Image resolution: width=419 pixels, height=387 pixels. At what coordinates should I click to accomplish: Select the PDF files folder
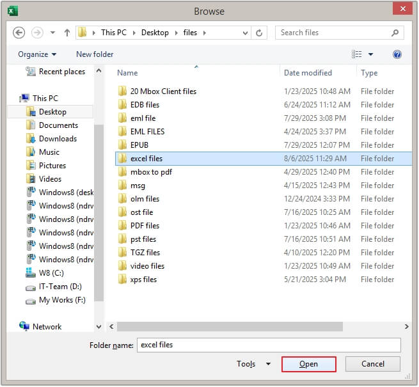pos(145,226)
